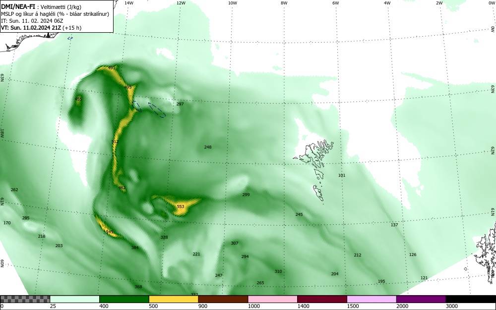Click the yellow 500–900 legend swatch
The width and height of the screenshot is (496, 310).
(174, 299)
